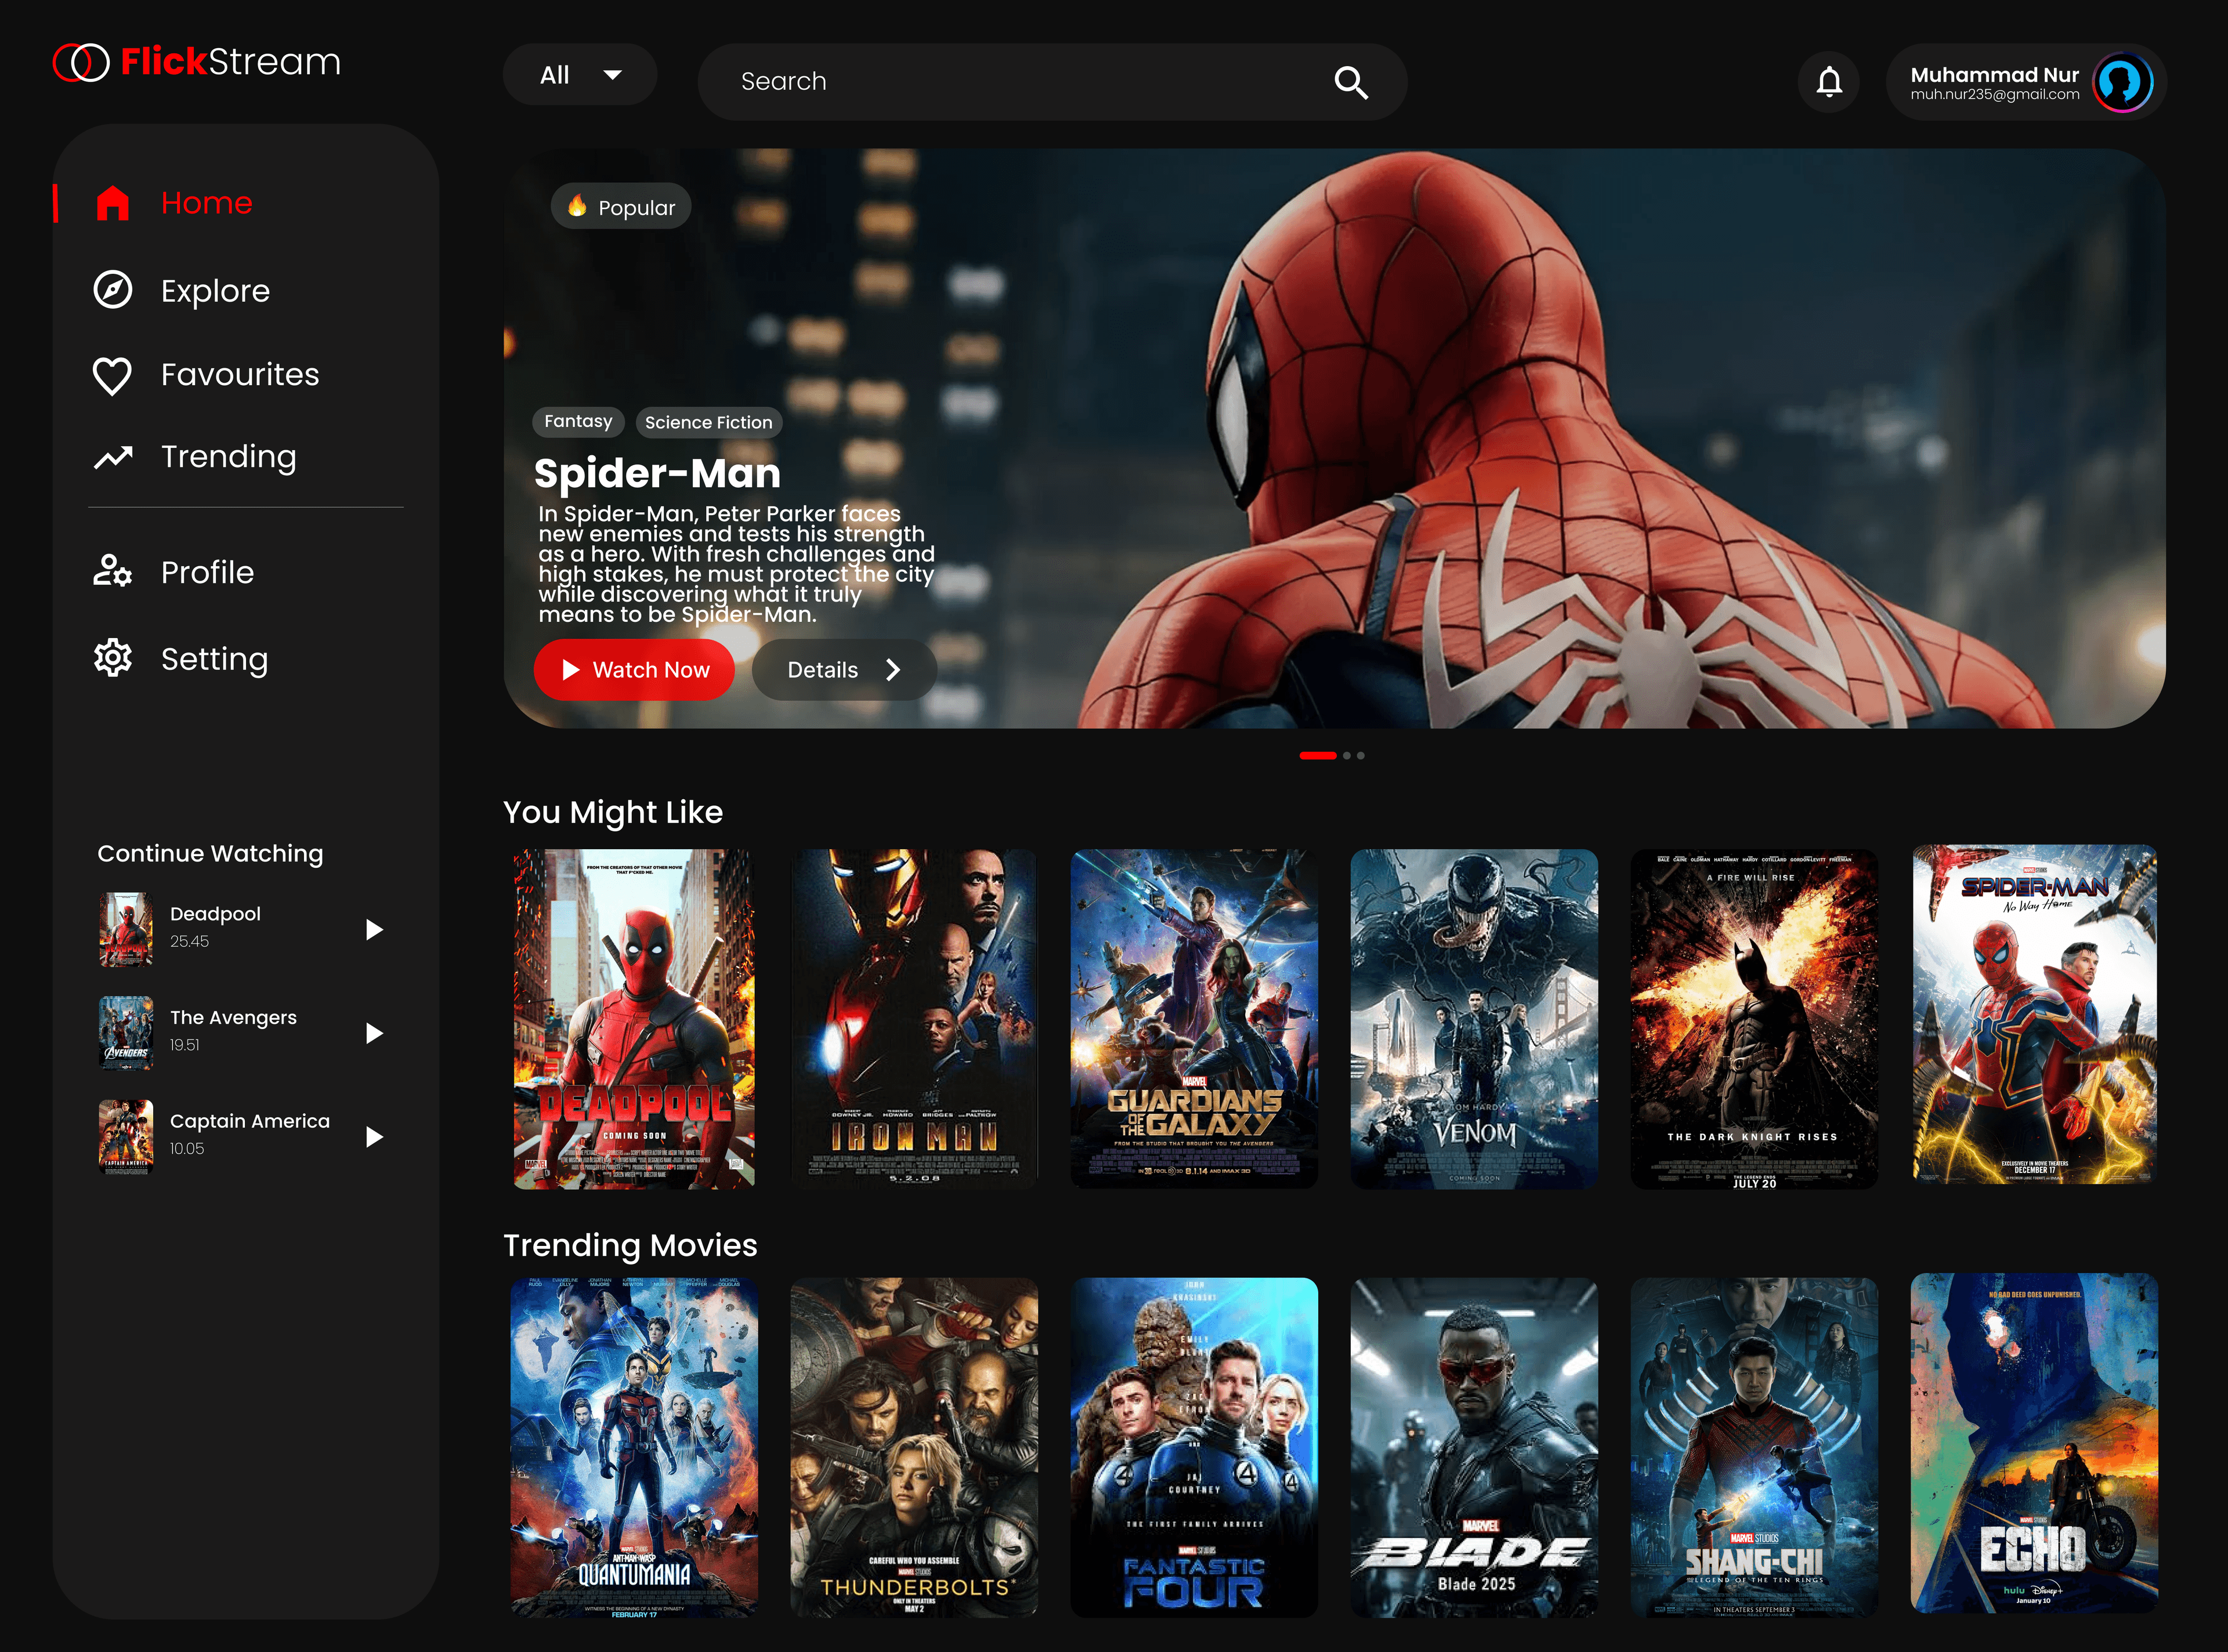Click the Watch Now button
2228x1652 pixels.
click(x=634, y=670)
